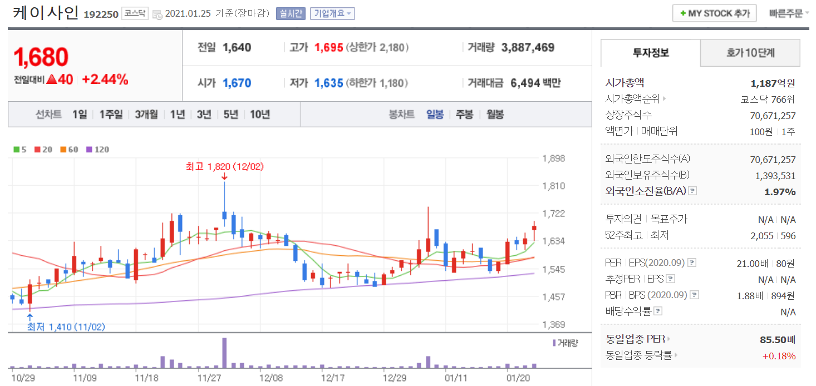Screen dimensions: 816x386
Task: Click the help icon next to 추정PER EPS
Action: (x=671, y=279)
